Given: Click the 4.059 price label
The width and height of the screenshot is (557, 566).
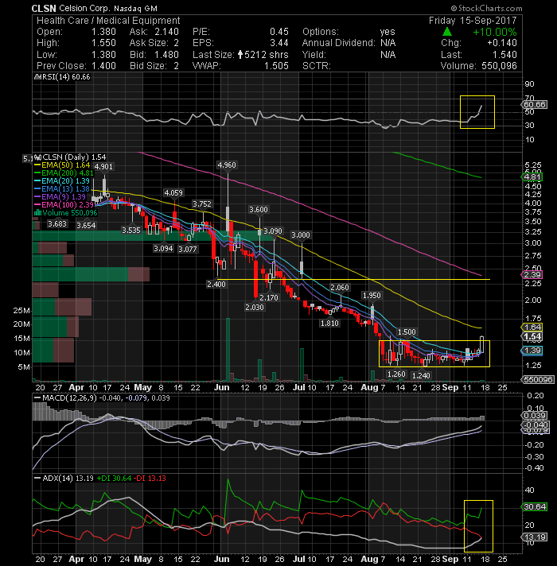Looking at the screenshot, I should pos(173,192).
